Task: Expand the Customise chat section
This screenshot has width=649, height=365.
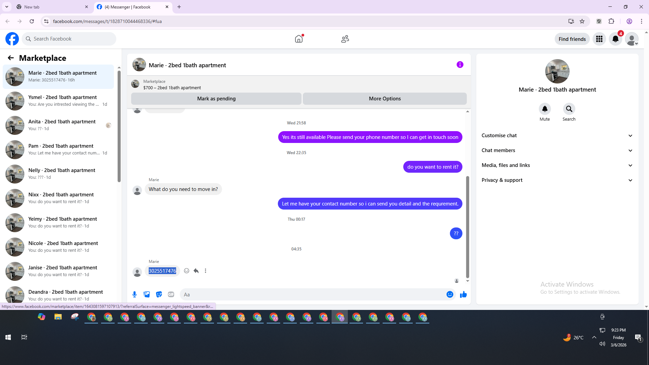Action: [x=557, y=136]
